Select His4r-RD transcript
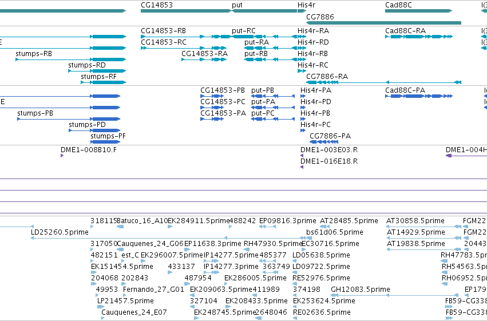The image size is (487, 321). click(x=302, y=48)
